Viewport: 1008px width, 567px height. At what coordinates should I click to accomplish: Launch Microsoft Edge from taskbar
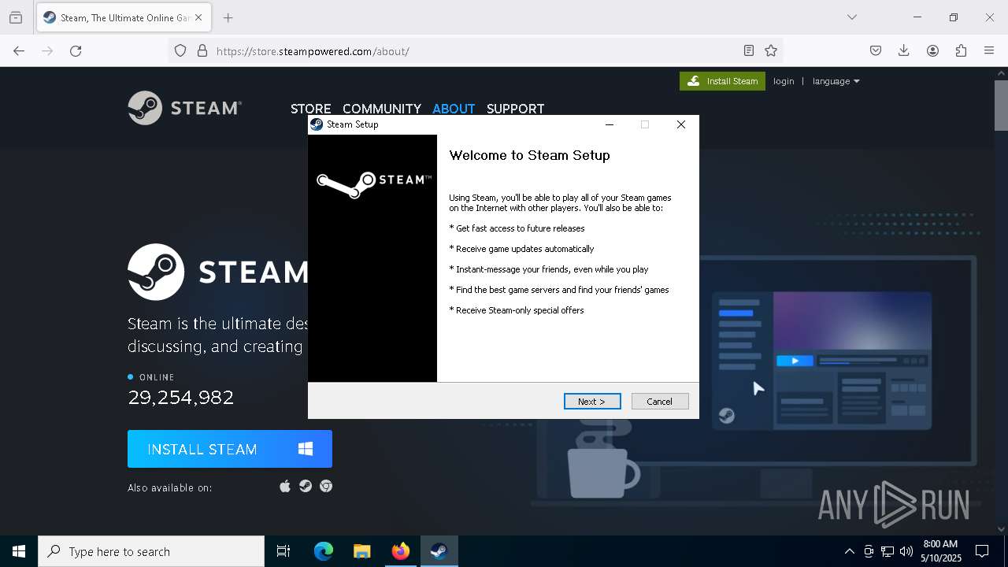tap(323, 551)
